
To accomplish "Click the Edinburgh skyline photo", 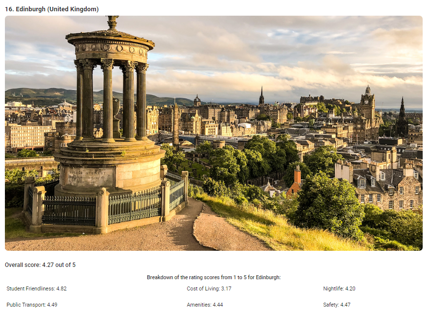I will point(214,133).
